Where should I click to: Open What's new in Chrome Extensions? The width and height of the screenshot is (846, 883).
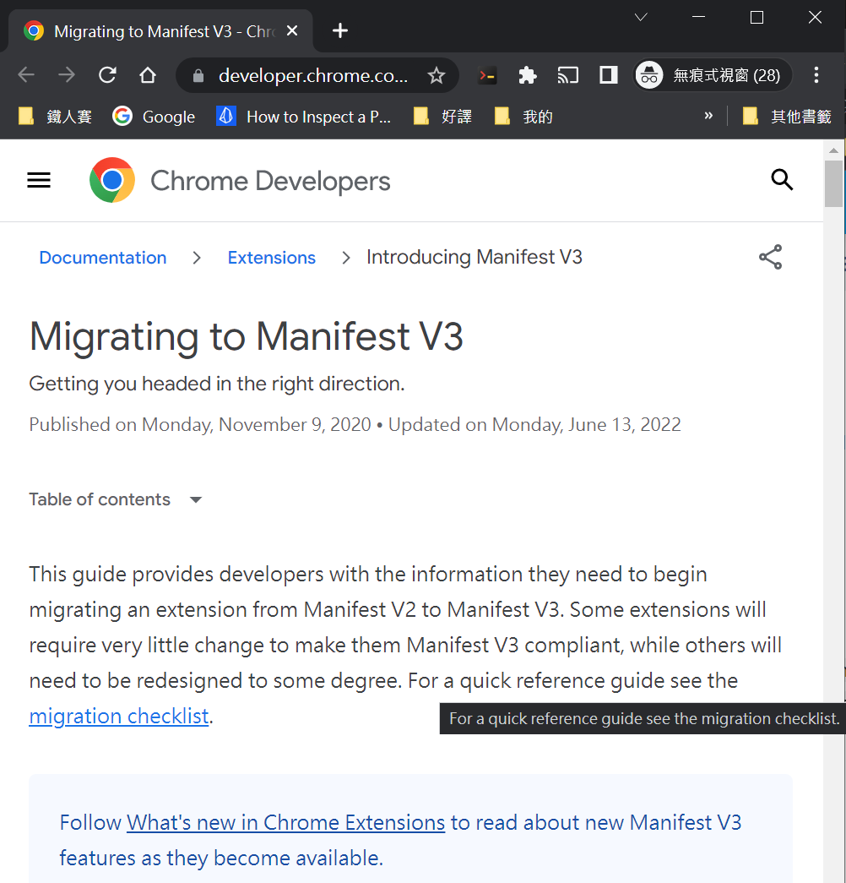286,823
